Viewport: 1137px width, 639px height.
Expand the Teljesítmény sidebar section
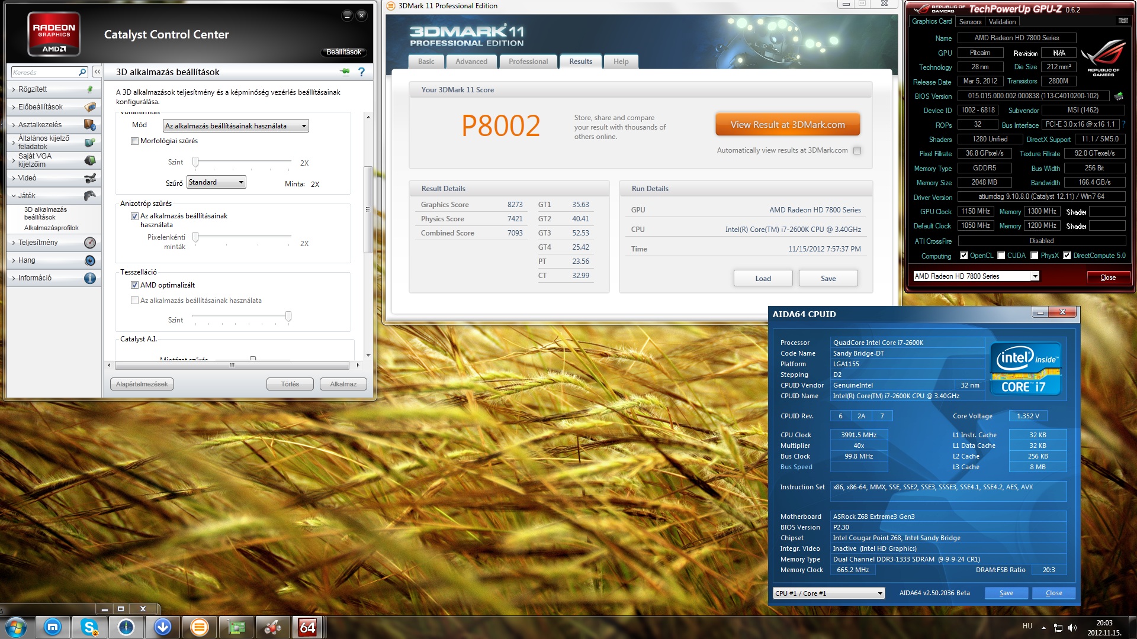coord(38,243)
